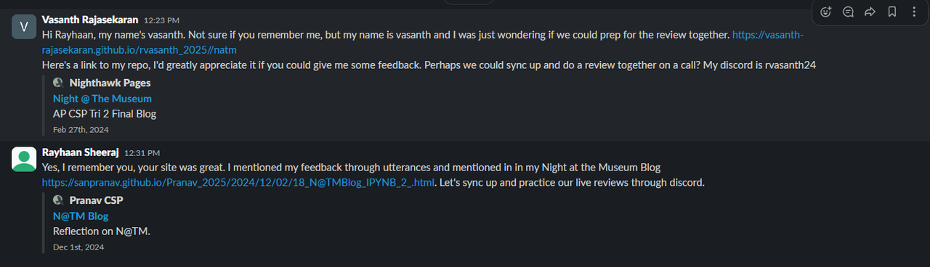Click the 12:23 PM message timestamp
Screen dimensions: 930x267
tap(161, 20)
